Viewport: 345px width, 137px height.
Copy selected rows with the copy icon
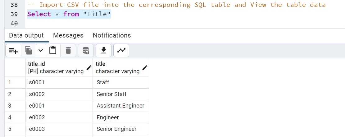[29, 51]
